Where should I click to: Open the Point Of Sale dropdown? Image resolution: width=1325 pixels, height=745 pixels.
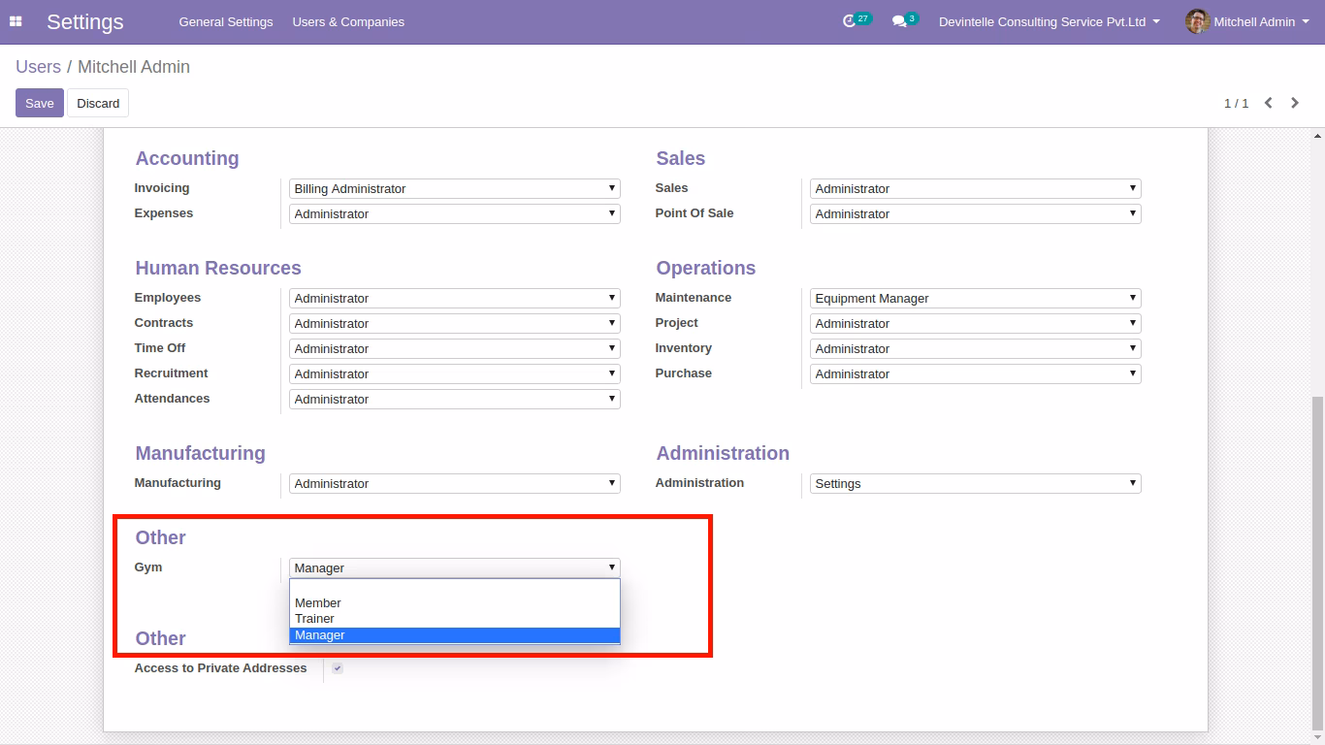[976, 213]
